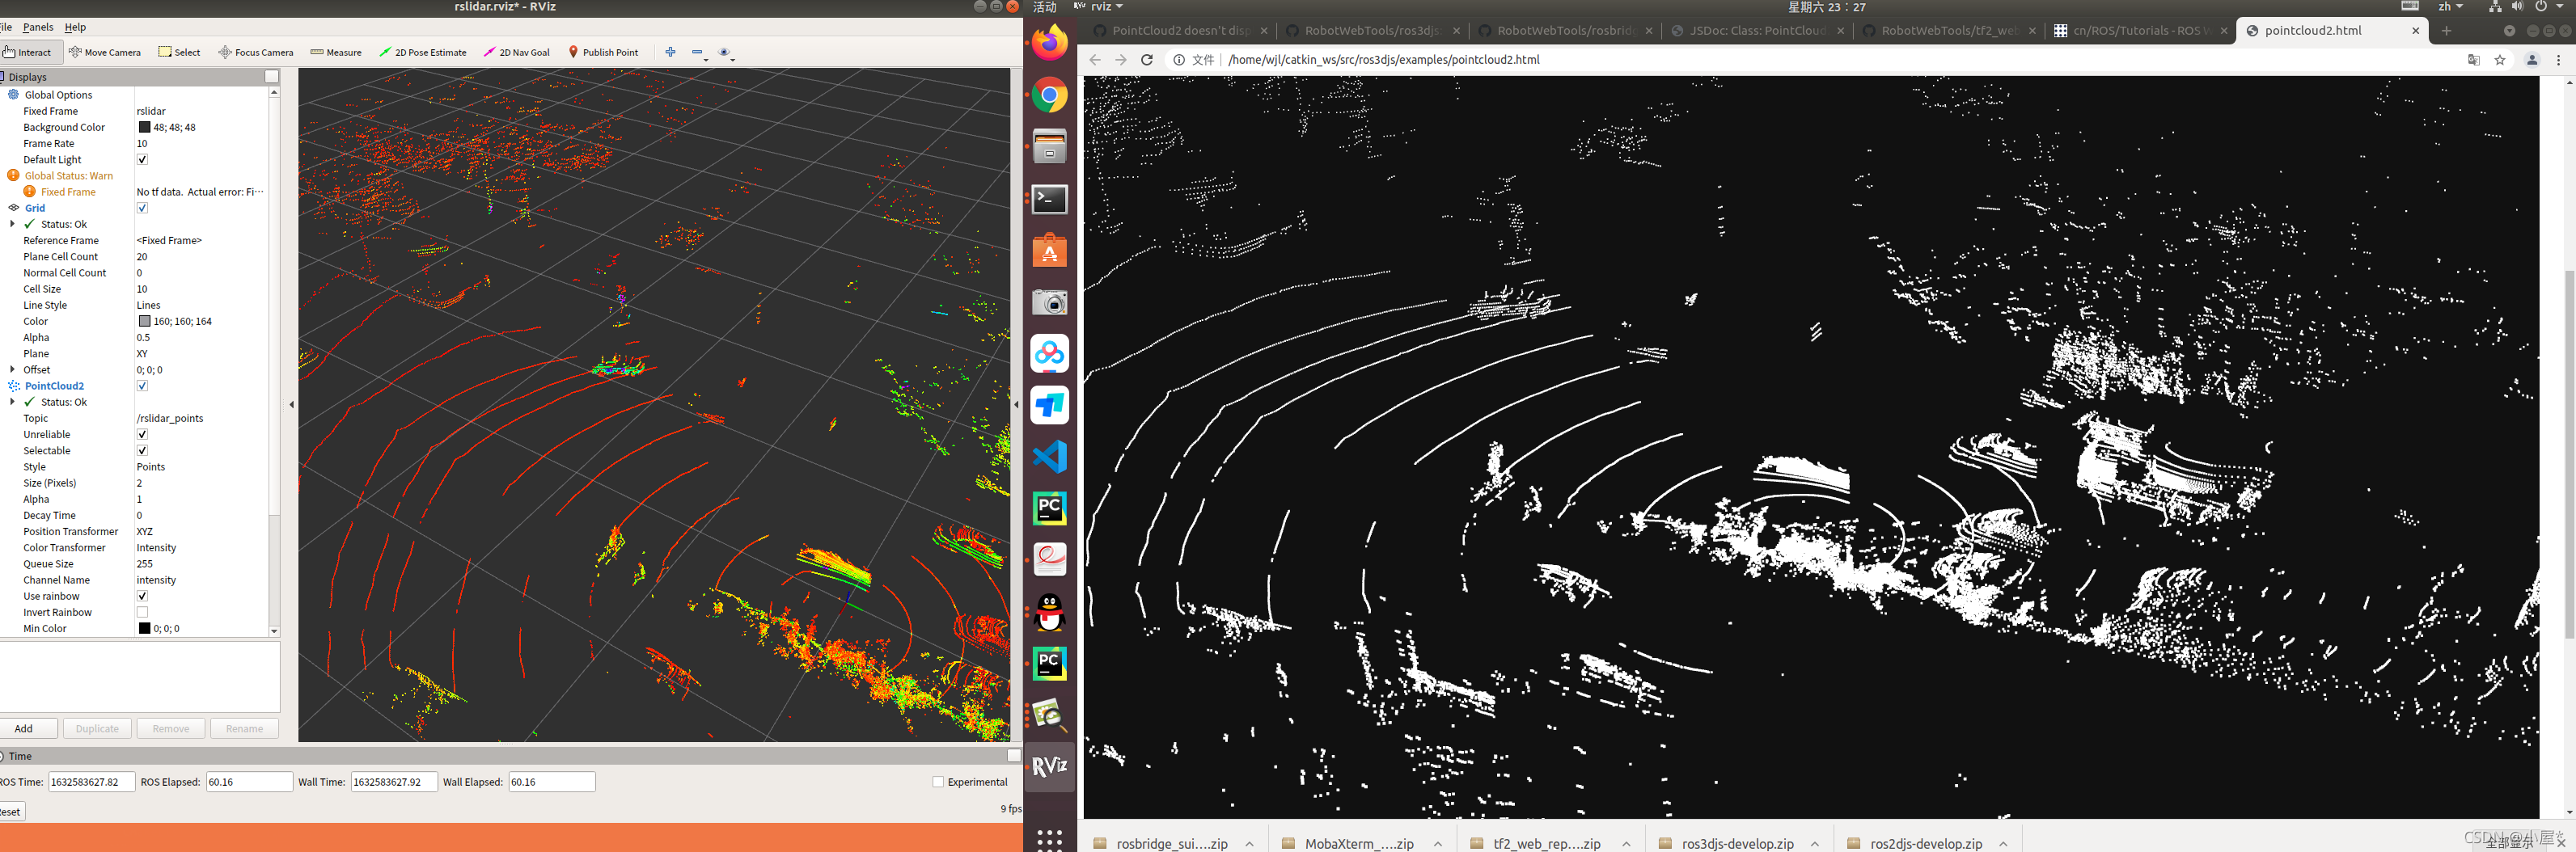Select the 2D Pose Estimate tool
This screenshot has height=852, width=2576.
tap(423, 52)
